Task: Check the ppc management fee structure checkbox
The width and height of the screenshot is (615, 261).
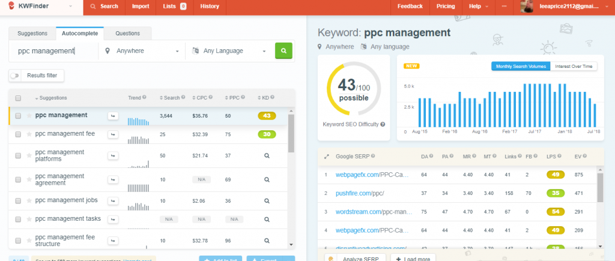Action: [18, 241]
